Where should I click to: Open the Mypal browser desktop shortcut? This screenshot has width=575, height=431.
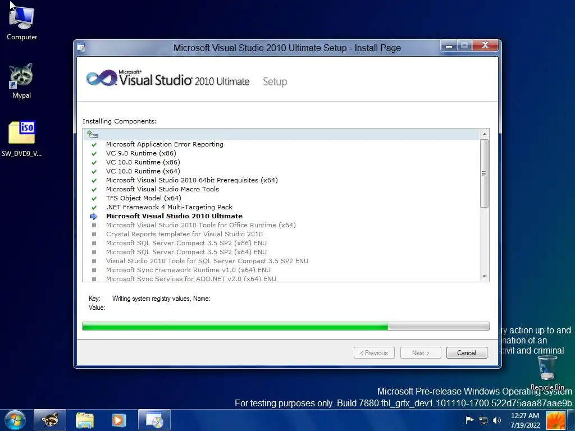(21, 81)
